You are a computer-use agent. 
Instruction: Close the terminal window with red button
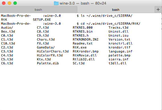coord(4,3)
